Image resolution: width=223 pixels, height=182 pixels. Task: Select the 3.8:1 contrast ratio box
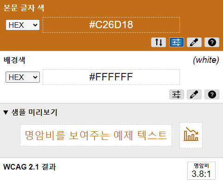click(x=201, y=170)
